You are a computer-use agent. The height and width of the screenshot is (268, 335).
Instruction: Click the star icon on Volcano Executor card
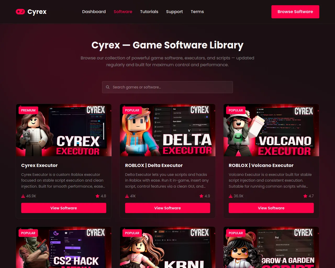click(x=305, y=196)
